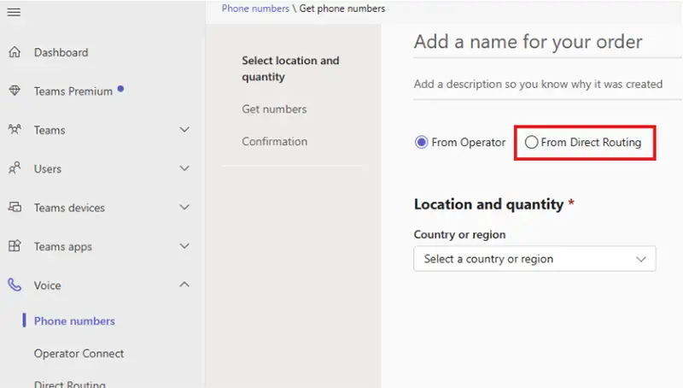
Task: Expand the Teams devices chevron
Action: [184, 207]
